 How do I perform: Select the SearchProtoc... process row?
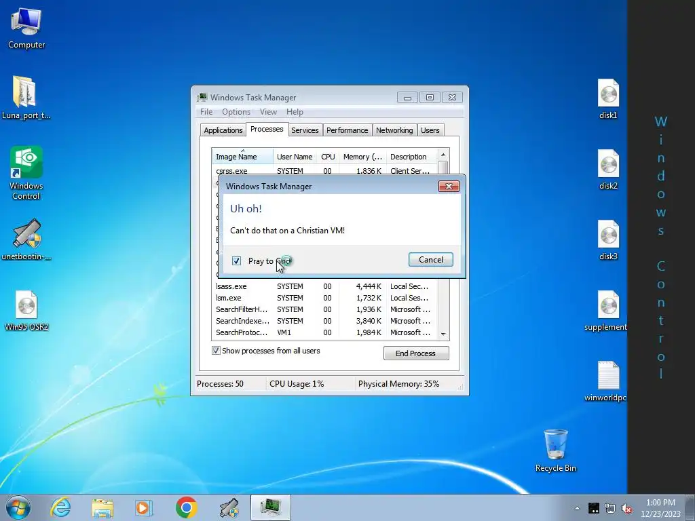[324, 332]
